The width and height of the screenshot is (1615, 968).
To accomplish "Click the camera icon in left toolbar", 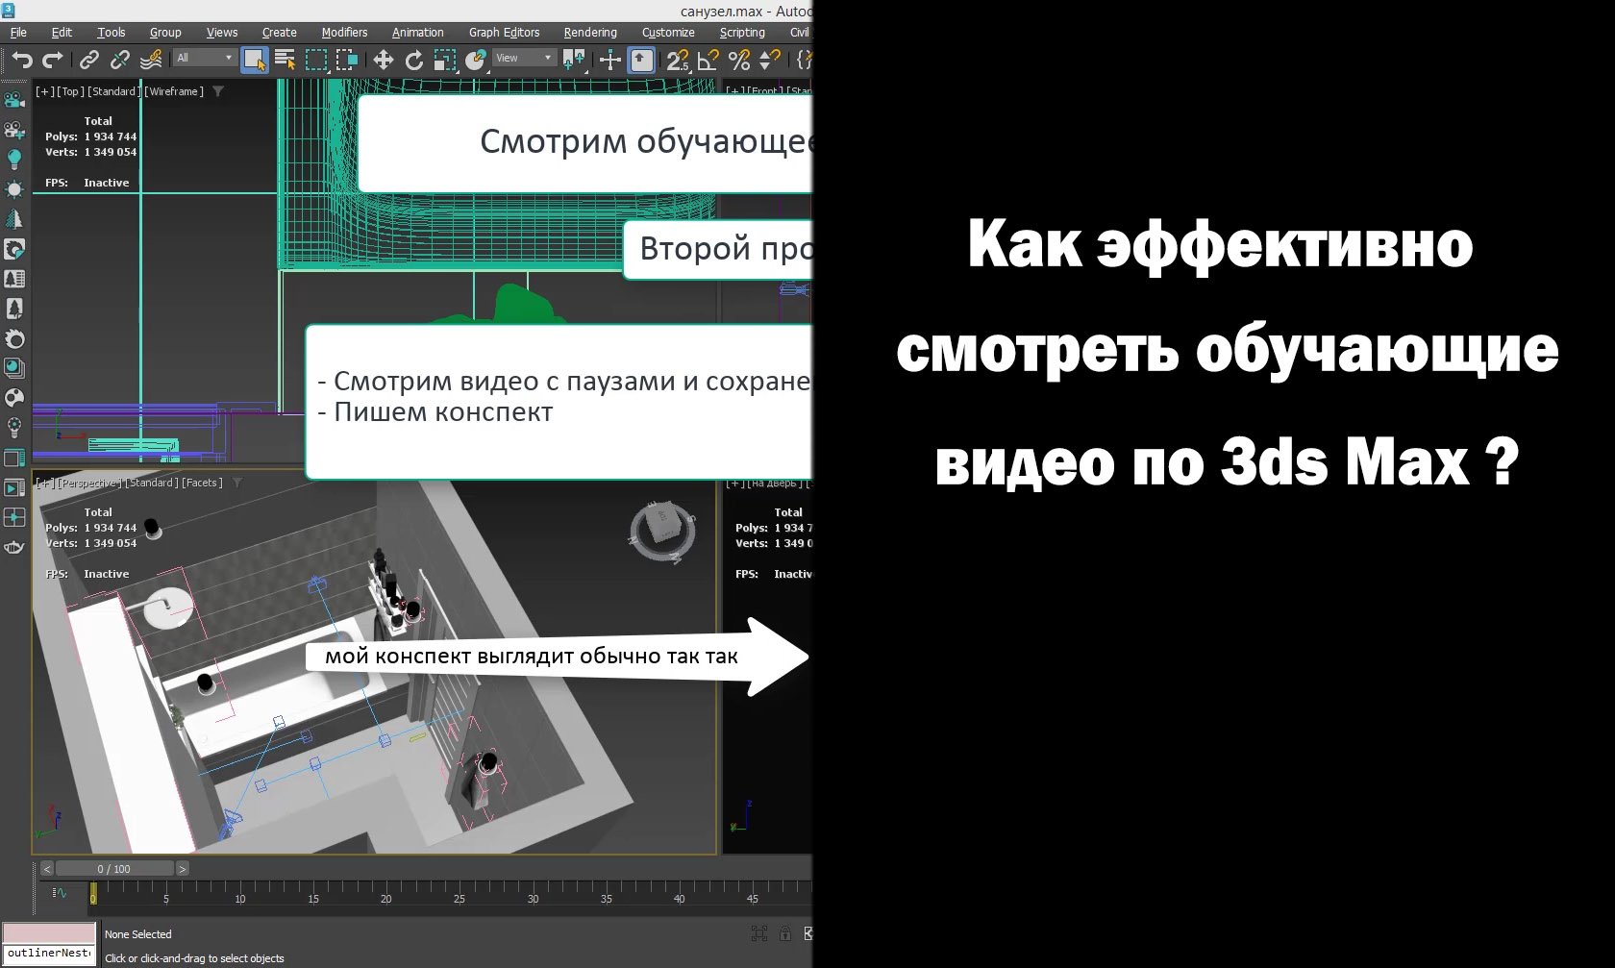I will tap(14, 100).
